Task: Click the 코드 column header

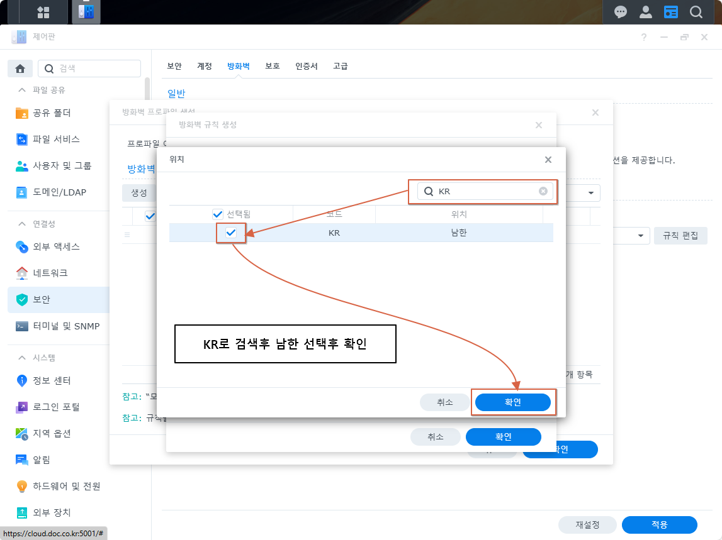Action: tap(334, 214)
